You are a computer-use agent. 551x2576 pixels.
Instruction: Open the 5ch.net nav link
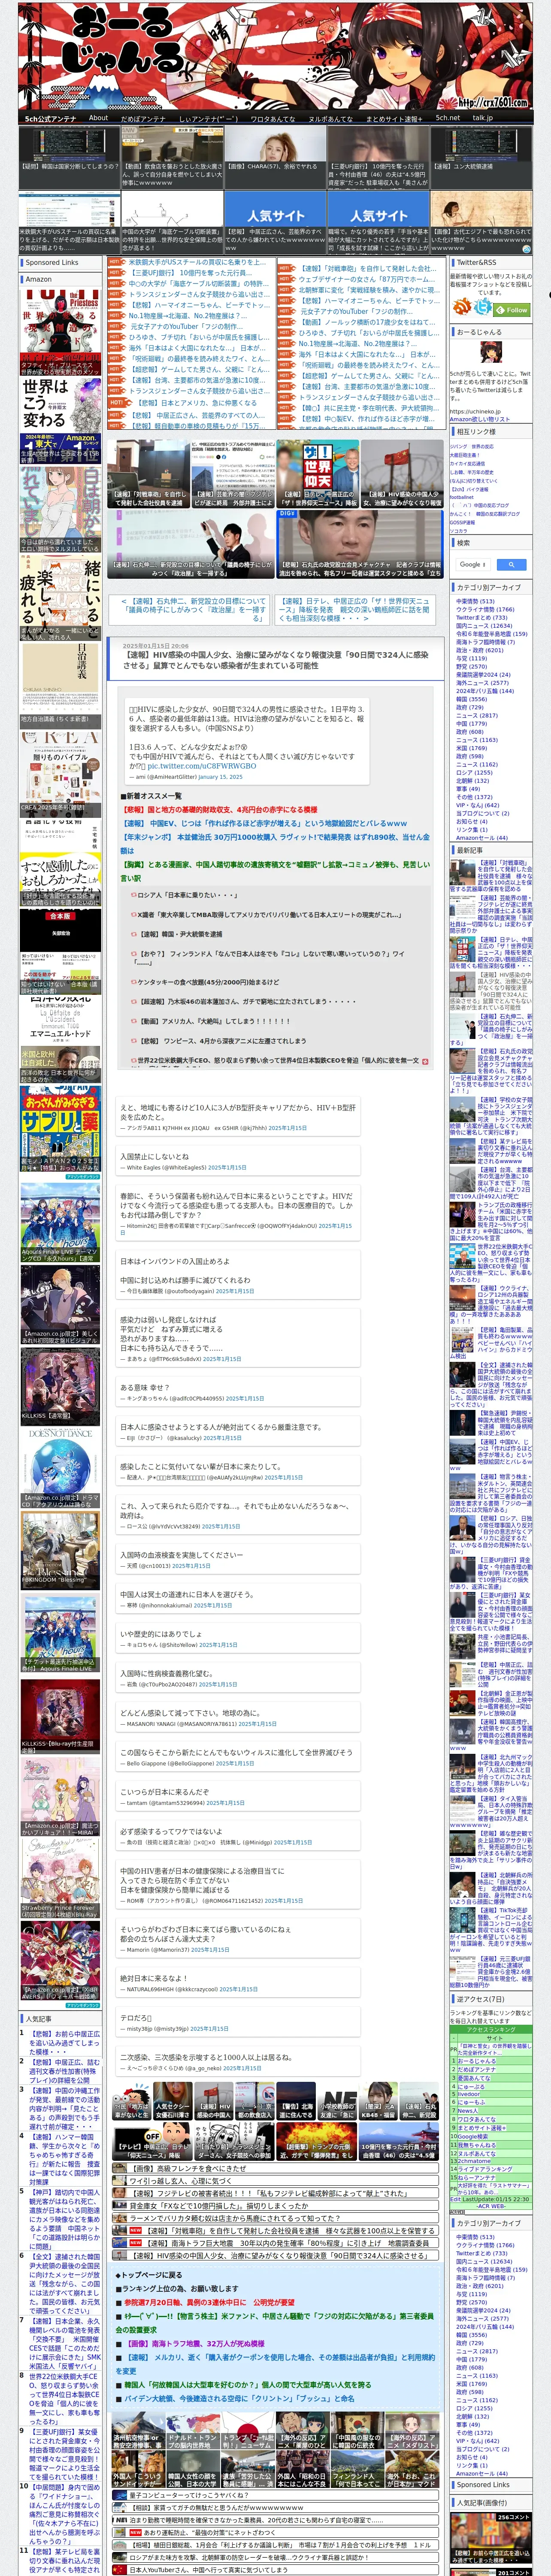[447, 118]
